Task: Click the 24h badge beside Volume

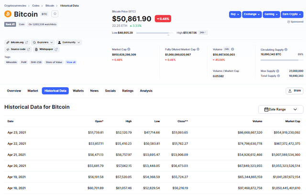Action: [x=227, y=49]
